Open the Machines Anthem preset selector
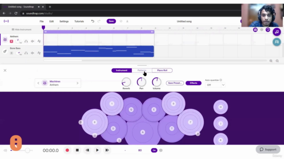Screen dimensions: 284x159 pos(58,83)
